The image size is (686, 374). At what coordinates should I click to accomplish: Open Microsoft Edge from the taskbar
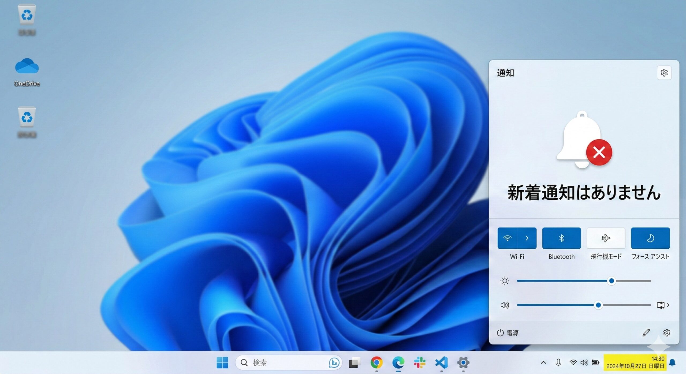398,362
